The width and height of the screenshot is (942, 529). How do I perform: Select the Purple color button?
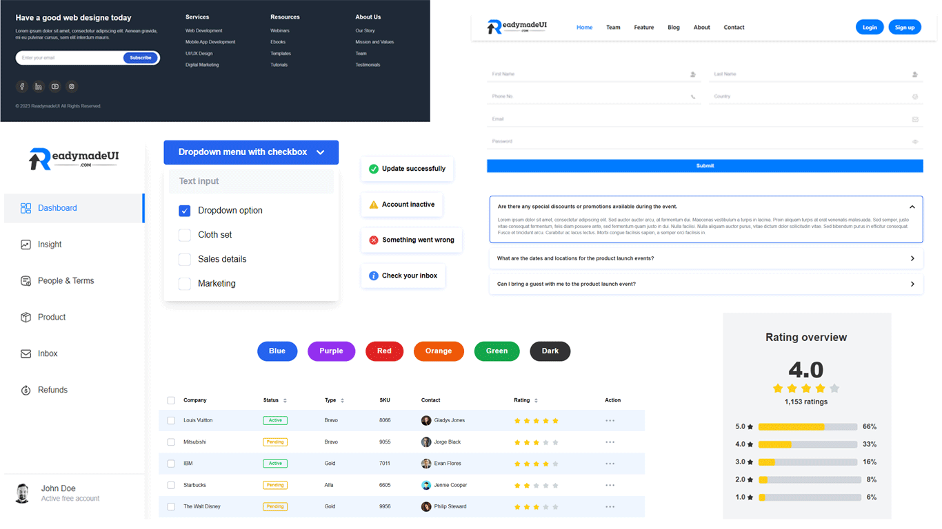[331, 351]
